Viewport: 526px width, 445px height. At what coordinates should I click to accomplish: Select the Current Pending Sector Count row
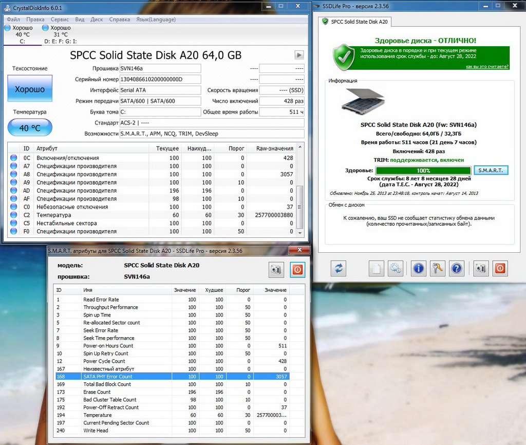[x=173, y=423]
